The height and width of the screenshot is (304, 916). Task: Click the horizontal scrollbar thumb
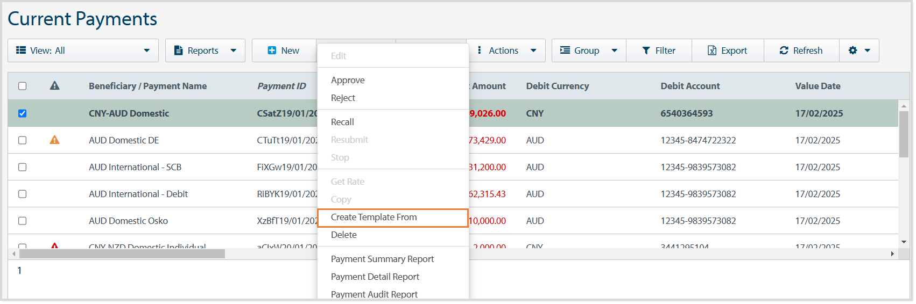pyautogui.click(x=122, y=254)
